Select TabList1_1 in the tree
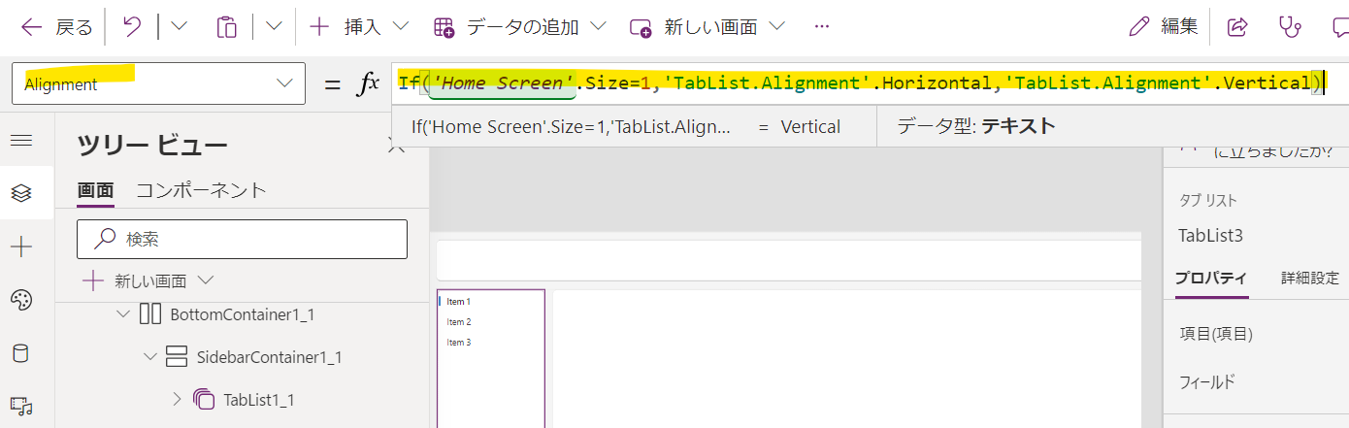Image resolution: width=1349 pixels, height=428 pixels. point(258,400)
